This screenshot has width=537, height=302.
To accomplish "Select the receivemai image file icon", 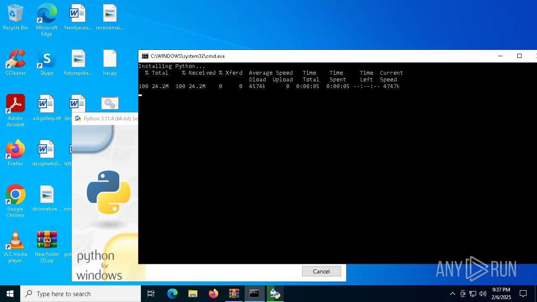I will pyautogui.click(x=110, y=18).
